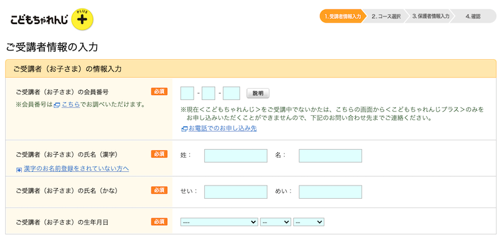Open the お電話でのお申し込み先 link
The height and width of the screenshot is (239, 503).
point(223,129)
